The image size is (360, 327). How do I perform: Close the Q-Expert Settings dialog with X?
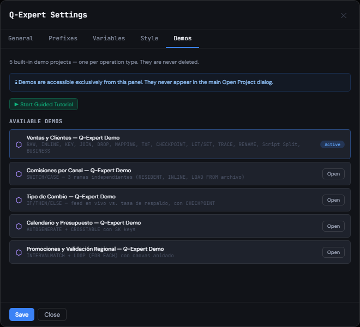click(344, 16)
